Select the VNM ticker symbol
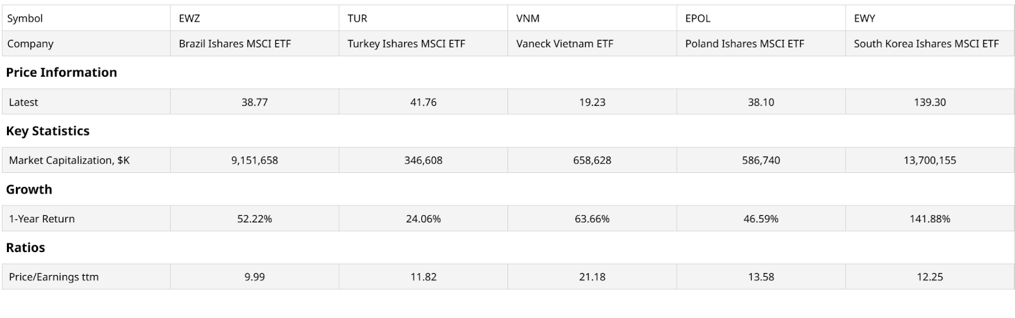Screen dimensions: 1015x318 pyautogui.click(x=528, y=18)
